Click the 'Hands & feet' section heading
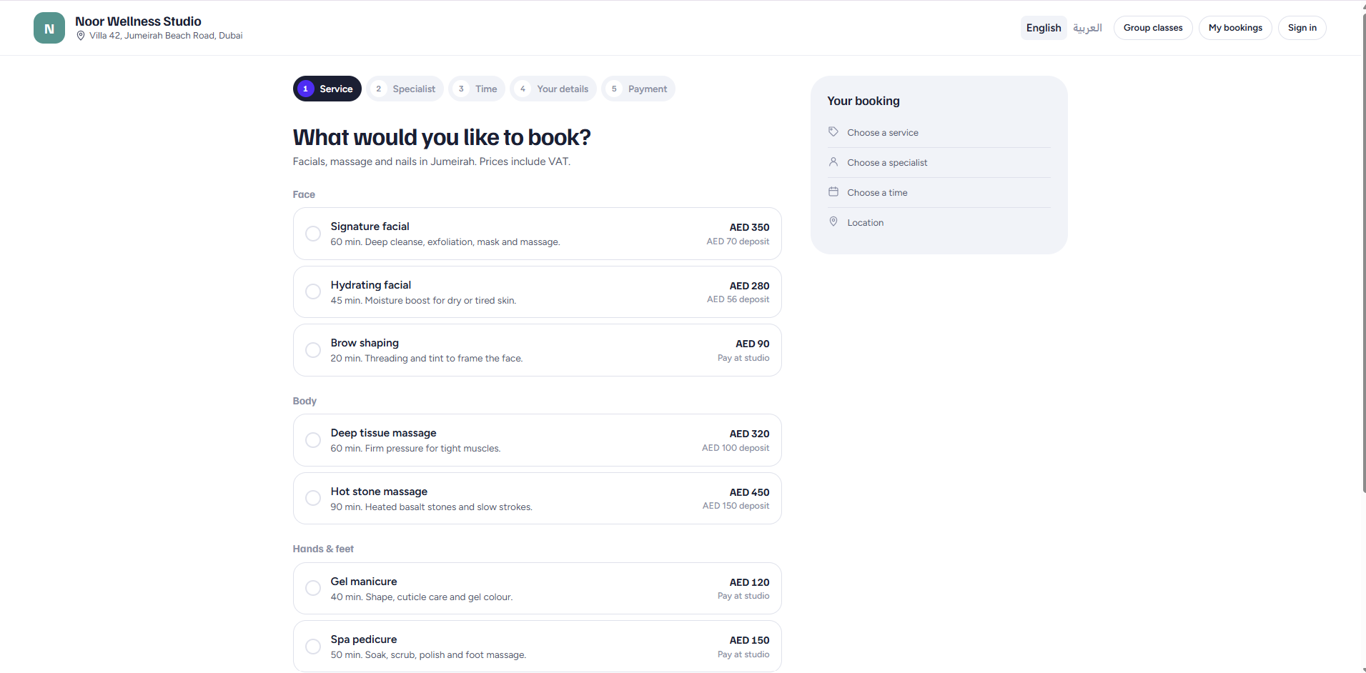This screenshot has height=673, width=1366. 323,549
